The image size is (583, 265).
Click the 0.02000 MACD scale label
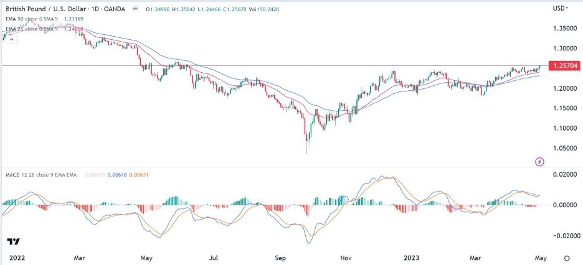pos(562,175)
